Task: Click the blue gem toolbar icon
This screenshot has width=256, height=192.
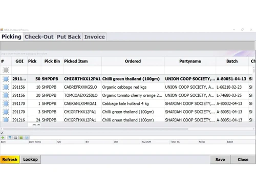Action: point(10,138)
